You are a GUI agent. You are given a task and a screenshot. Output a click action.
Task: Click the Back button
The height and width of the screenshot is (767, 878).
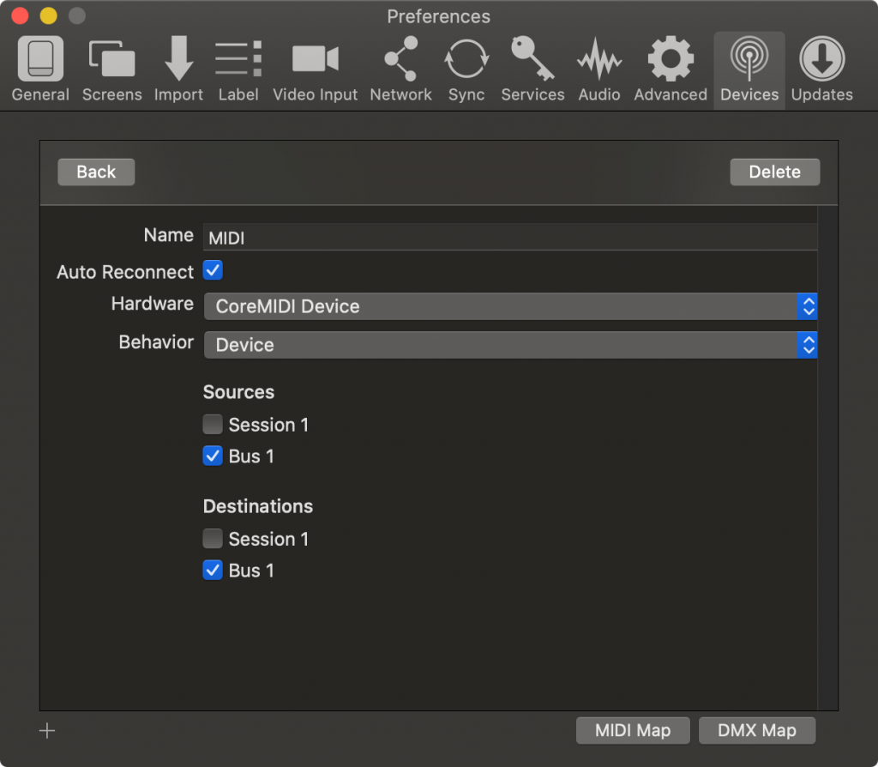pyautogui.click(x=96, y=172)
